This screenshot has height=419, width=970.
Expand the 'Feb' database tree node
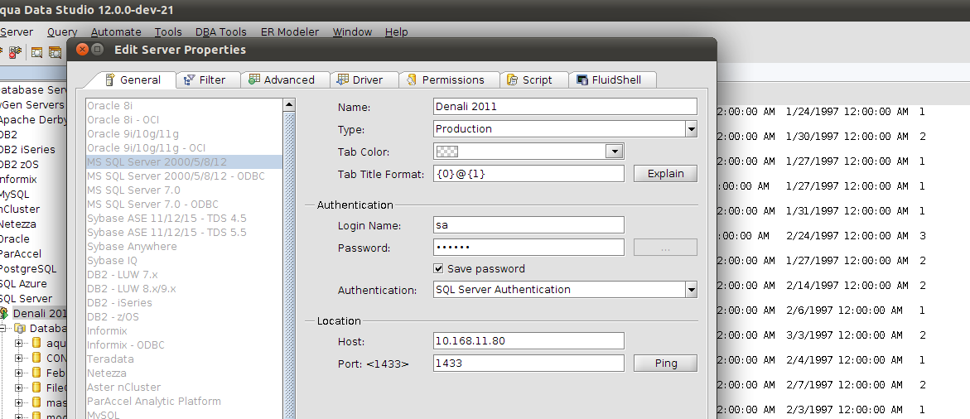tap(19, 373)
